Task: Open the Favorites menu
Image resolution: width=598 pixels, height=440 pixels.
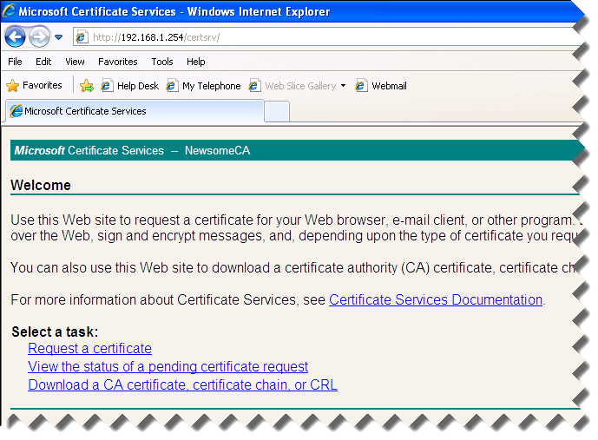Action: point(117,62)
